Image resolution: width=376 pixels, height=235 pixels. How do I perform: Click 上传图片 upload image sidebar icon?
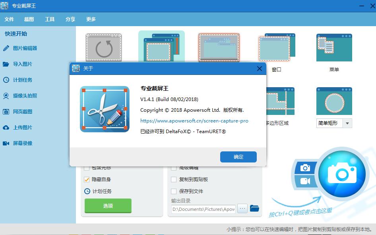(22, 127)
